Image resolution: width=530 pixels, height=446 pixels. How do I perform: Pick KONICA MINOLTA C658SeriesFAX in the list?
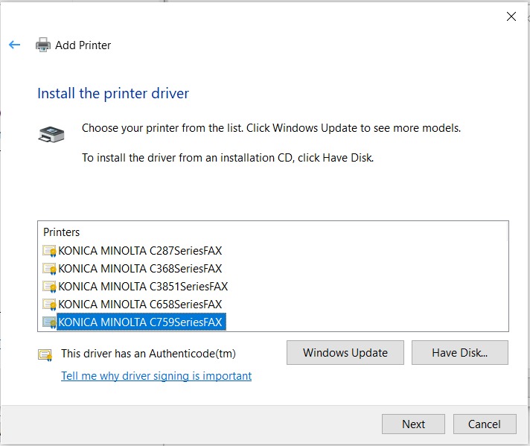point(140,305)
